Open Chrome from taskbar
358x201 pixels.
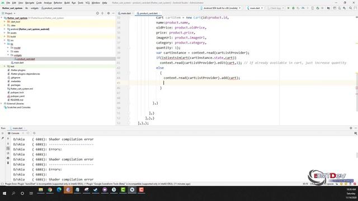pos(50,190)
